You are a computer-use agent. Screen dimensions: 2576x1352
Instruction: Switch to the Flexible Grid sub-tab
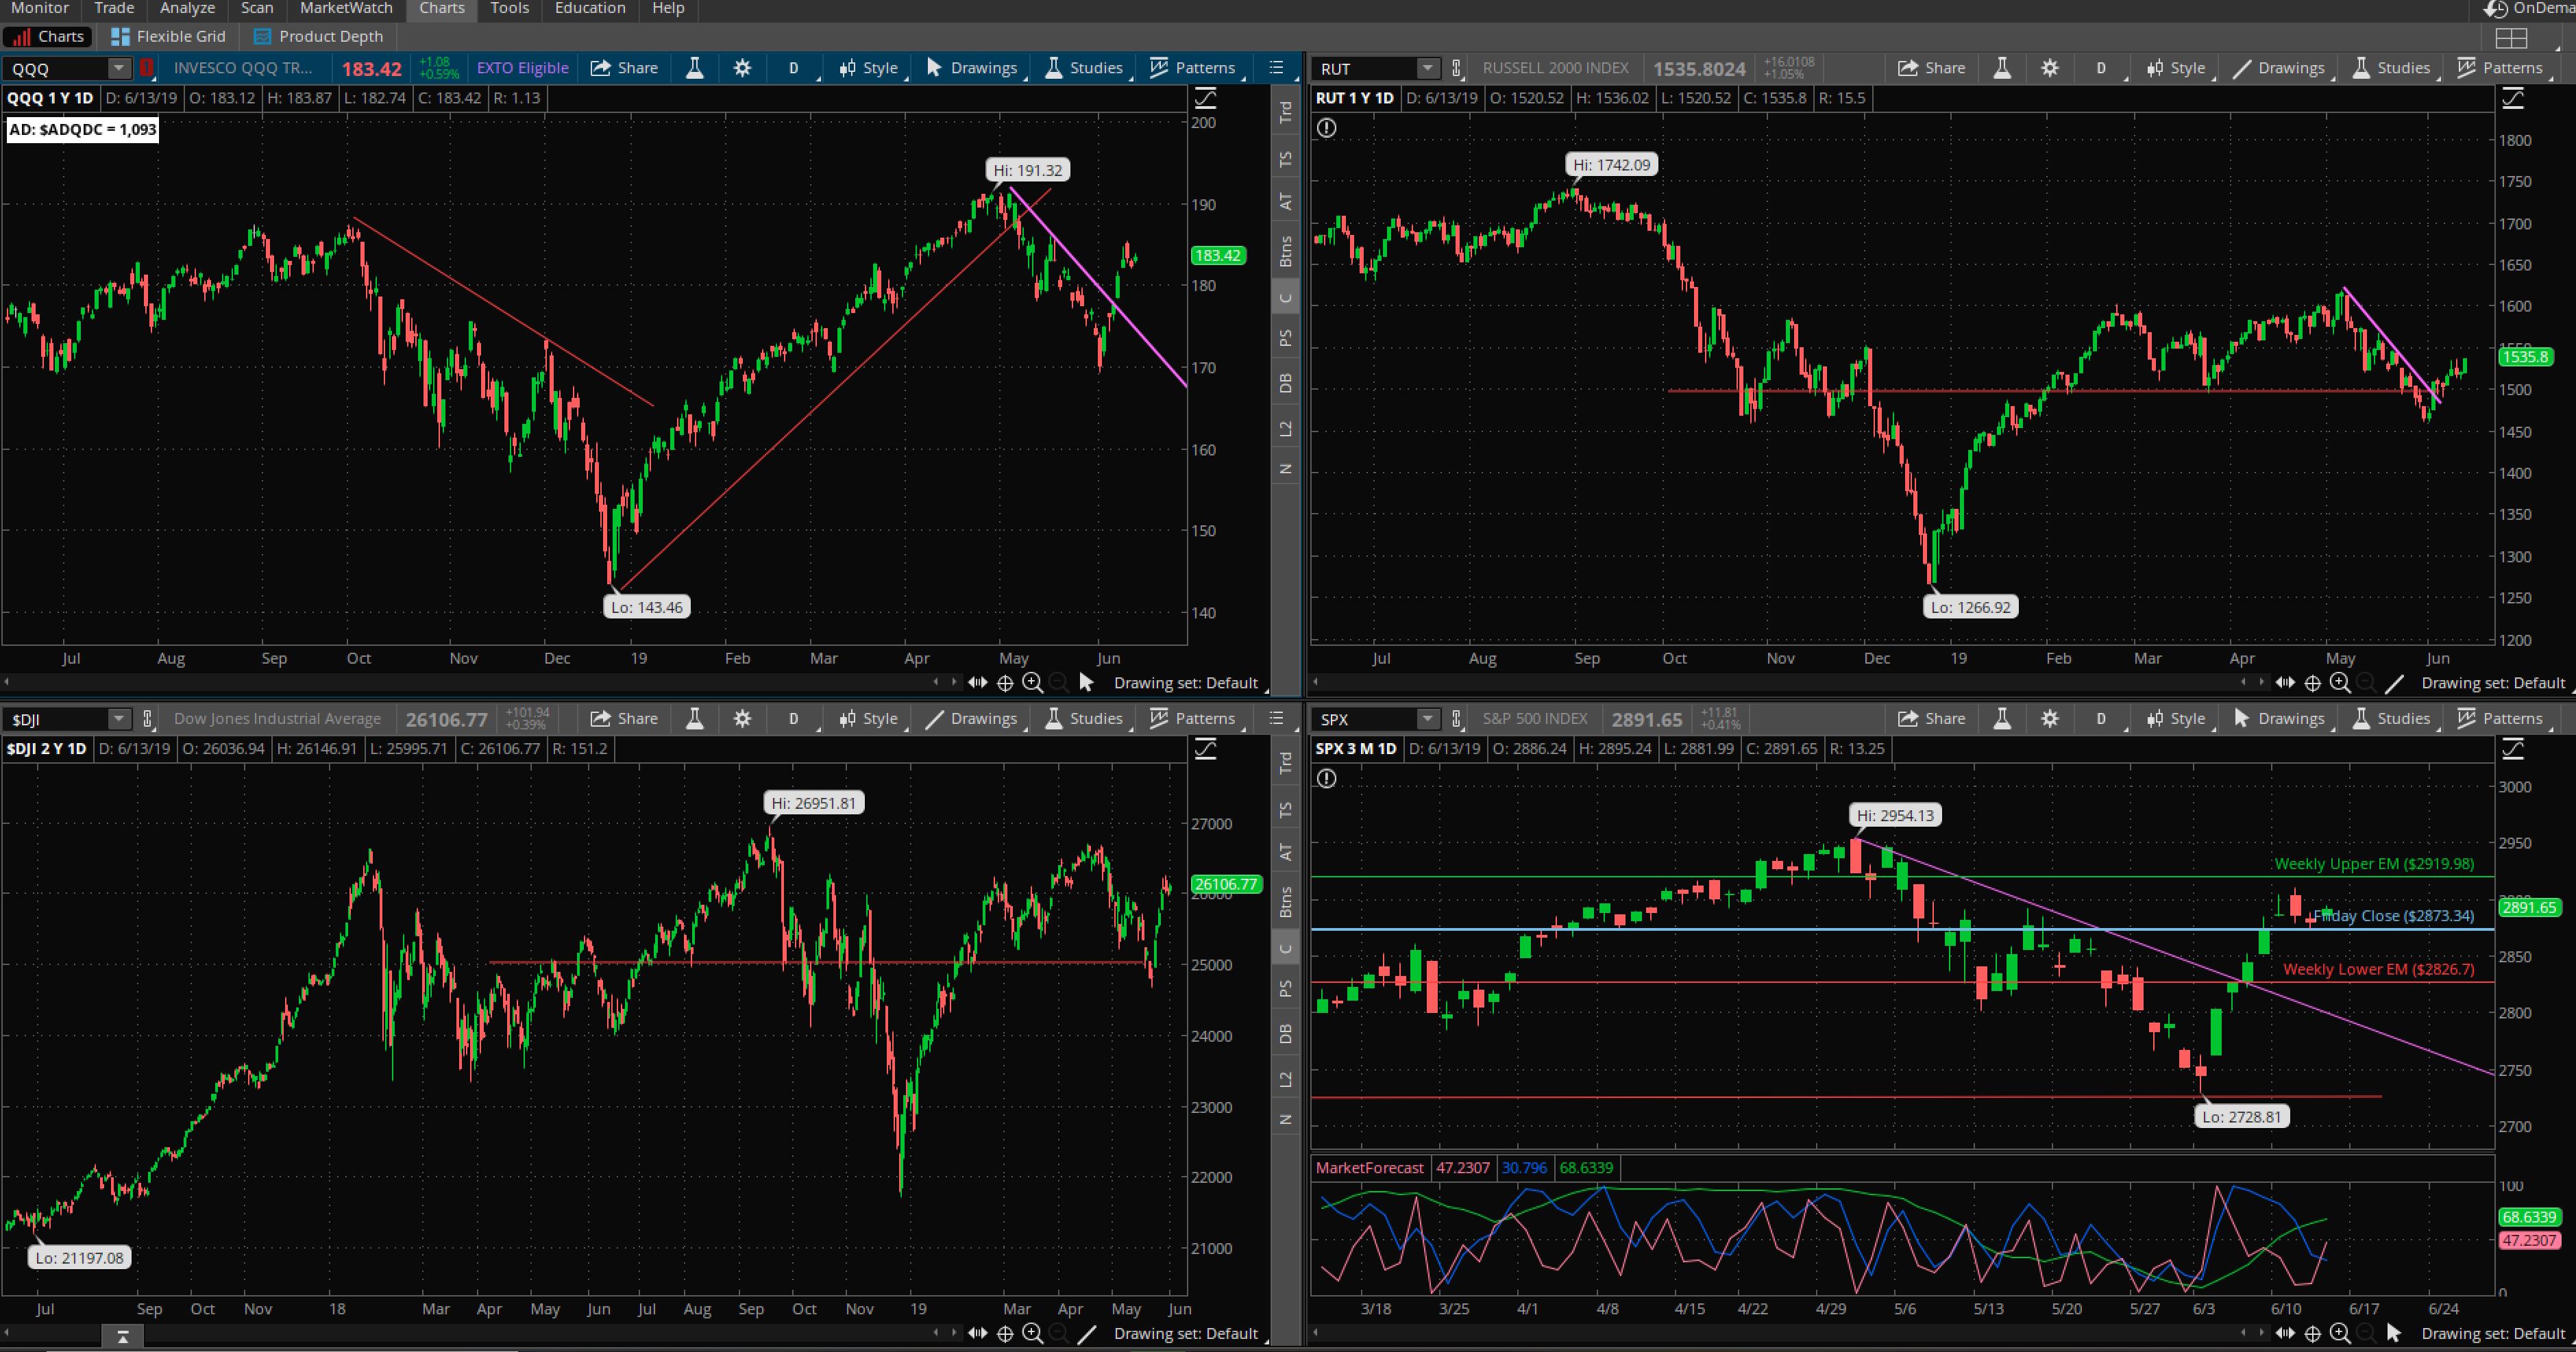click(x=169, y=37)
